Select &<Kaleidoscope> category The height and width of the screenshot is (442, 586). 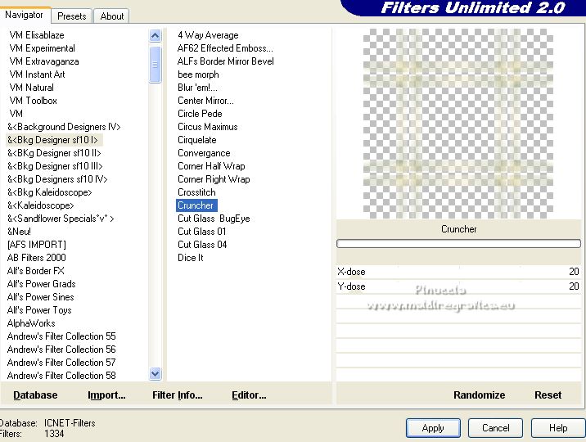tap(40, 205)
